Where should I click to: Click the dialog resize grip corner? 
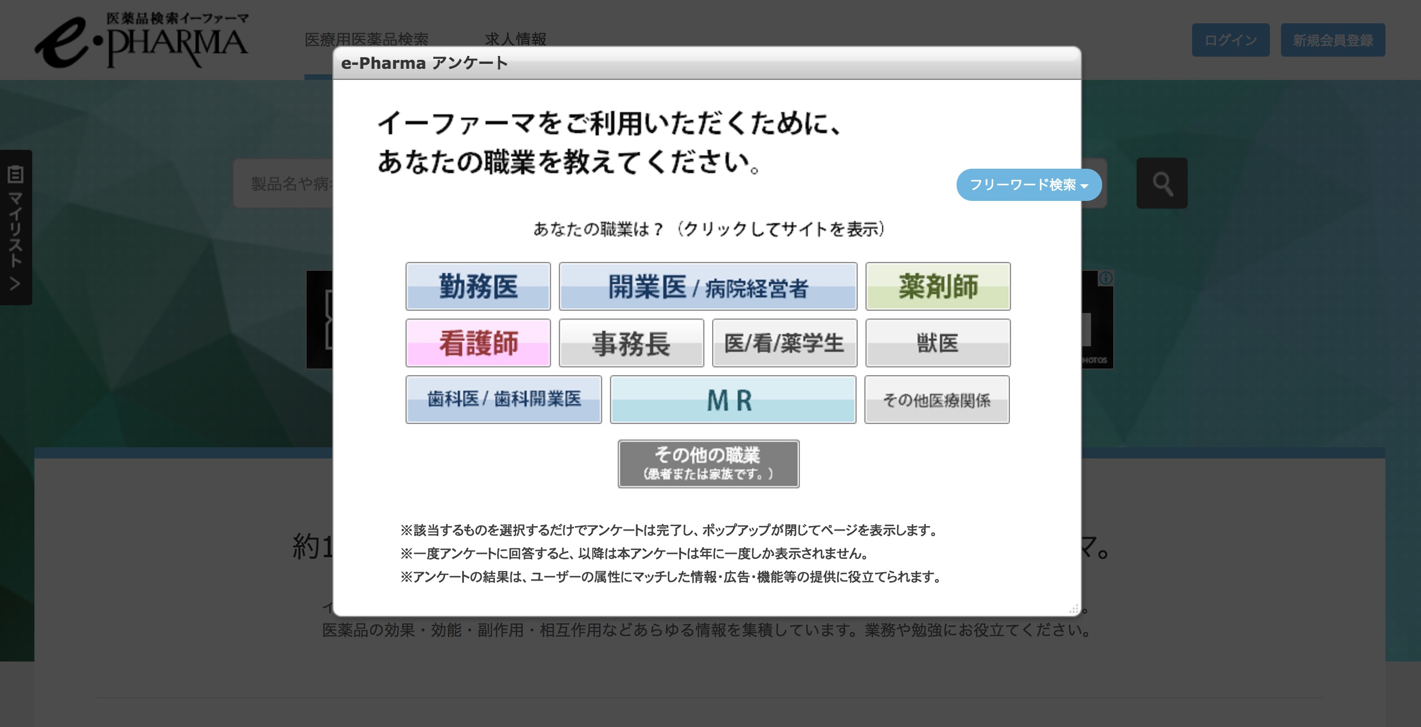pos(1074,609)
